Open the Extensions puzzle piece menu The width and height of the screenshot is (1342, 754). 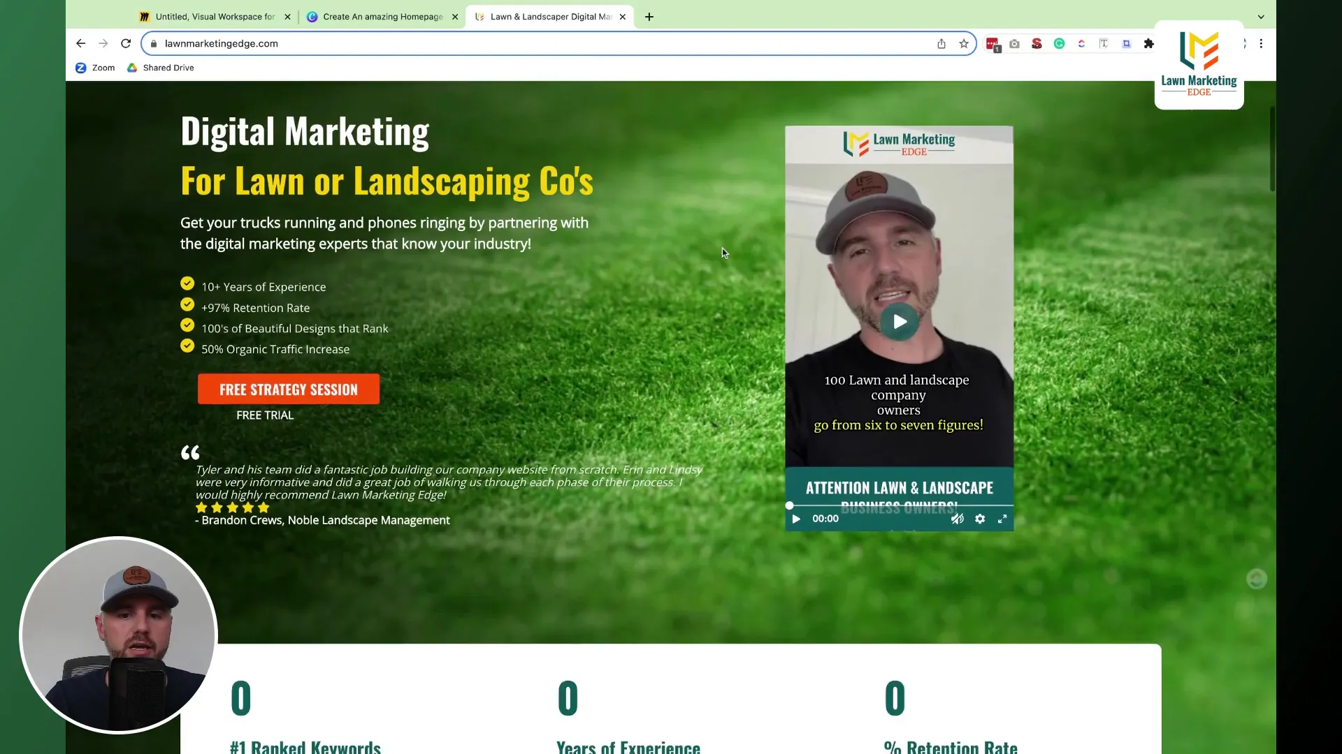click(1148, 43)
